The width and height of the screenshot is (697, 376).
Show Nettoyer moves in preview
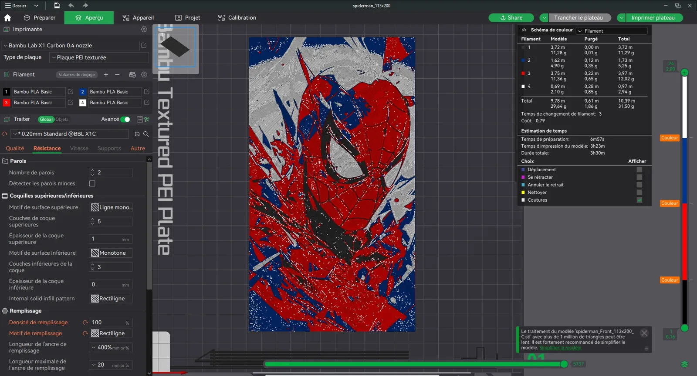[639, 193]
